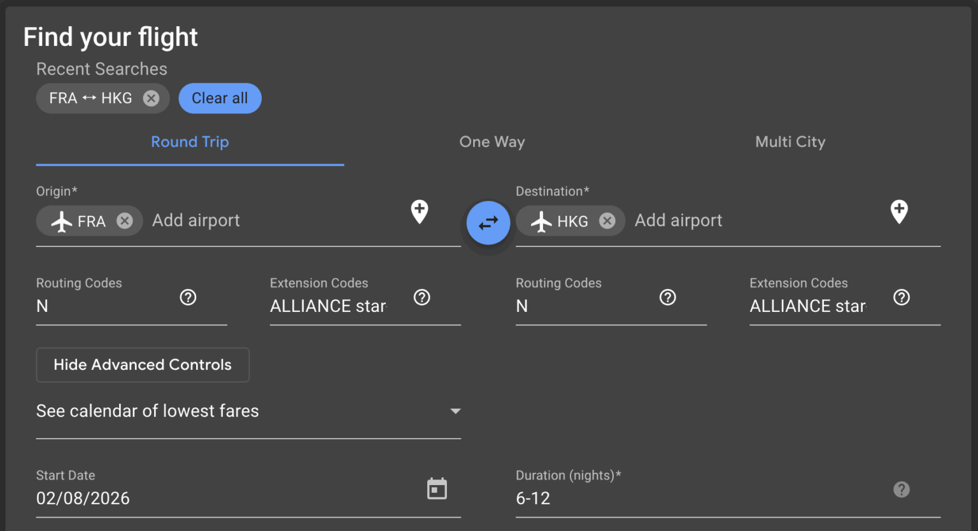This screenshot has width=978, height=531.
Task: Switch to the One Way tab
Action: (492, 142)
